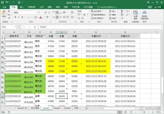Click the Save icon in quick access toolbar
This screenshot has height=114, width=164.
pos(2,2)
